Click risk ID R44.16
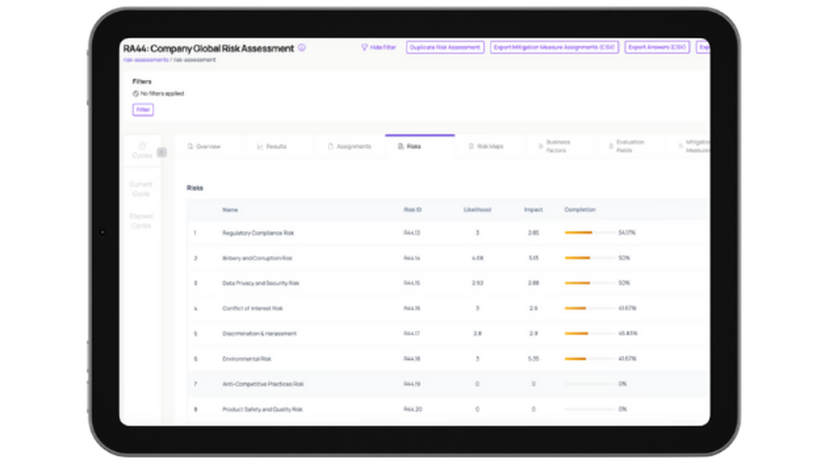Screen dimensions: 825x464 tap(412, 308)
